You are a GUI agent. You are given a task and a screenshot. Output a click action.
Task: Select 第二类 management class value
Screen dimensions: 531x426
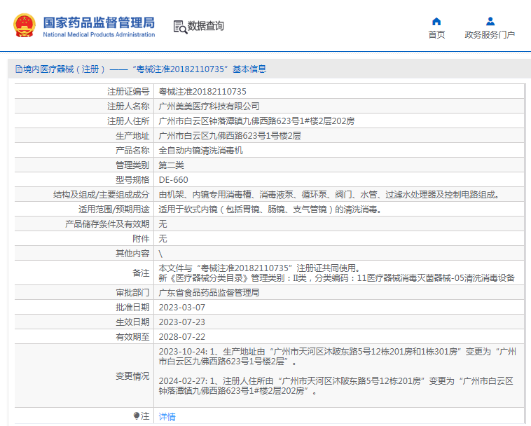click(171, 165)
